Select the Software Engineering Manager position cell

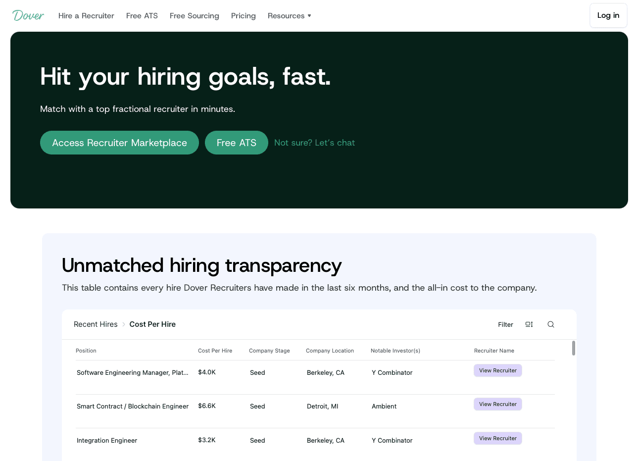[132, 373]
